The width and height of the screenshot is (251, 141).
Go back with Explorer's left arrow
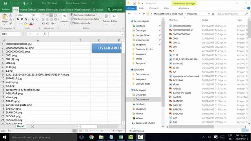(129, 14)
